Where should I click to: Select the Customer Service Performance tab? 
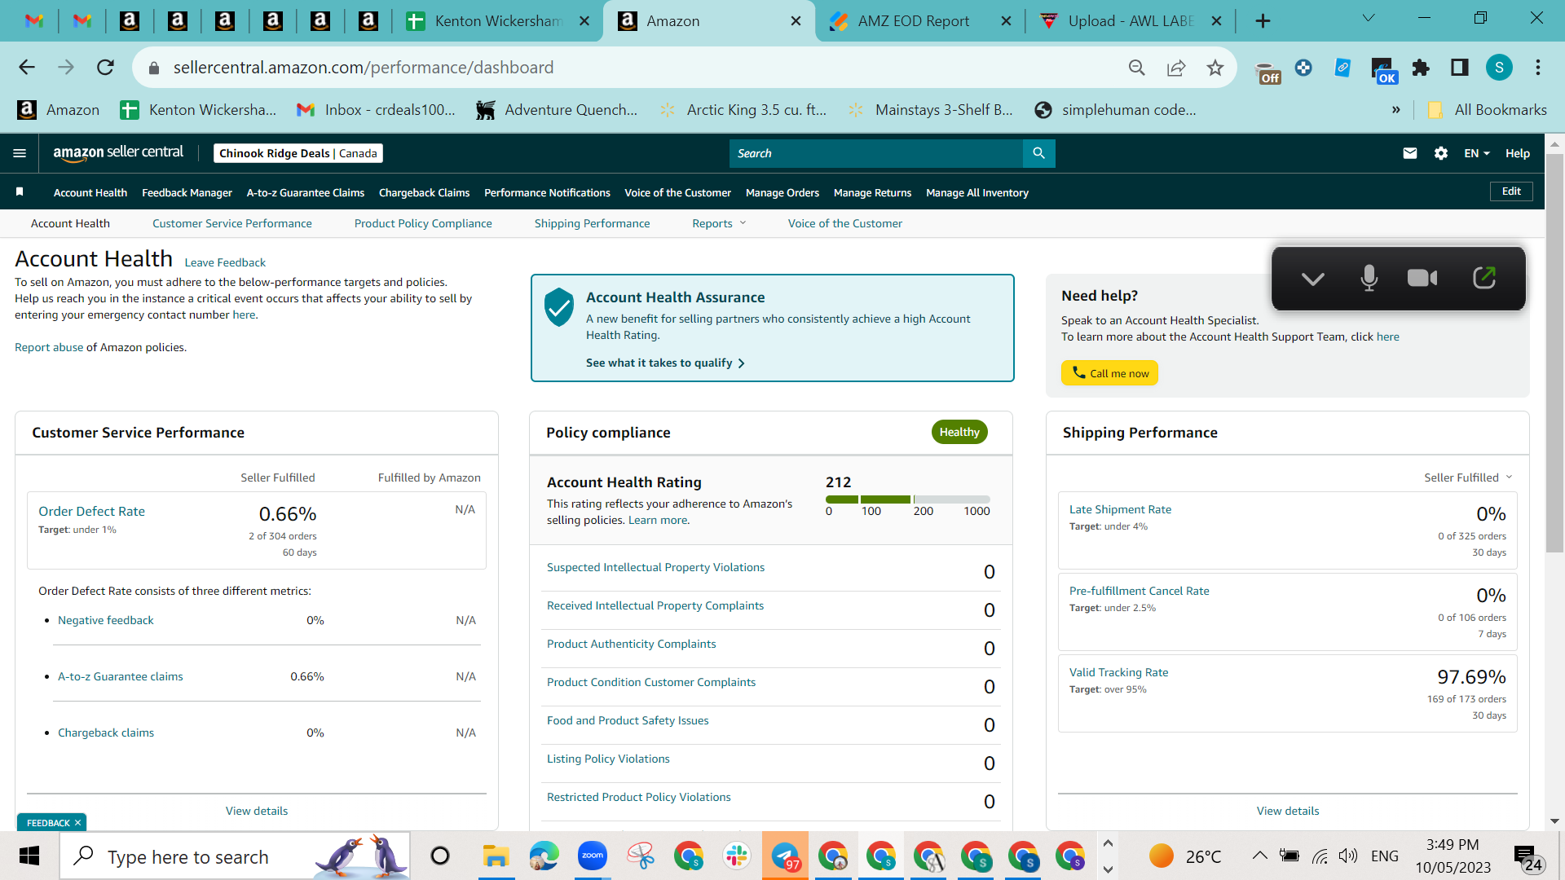[x=231, y=223]
